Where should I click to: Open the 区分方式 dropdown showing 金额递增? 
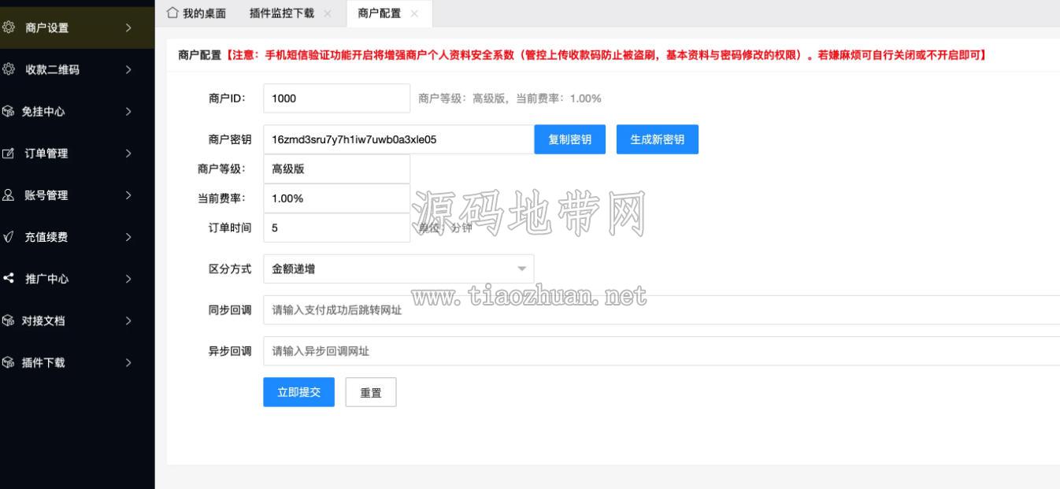point(398,269)
